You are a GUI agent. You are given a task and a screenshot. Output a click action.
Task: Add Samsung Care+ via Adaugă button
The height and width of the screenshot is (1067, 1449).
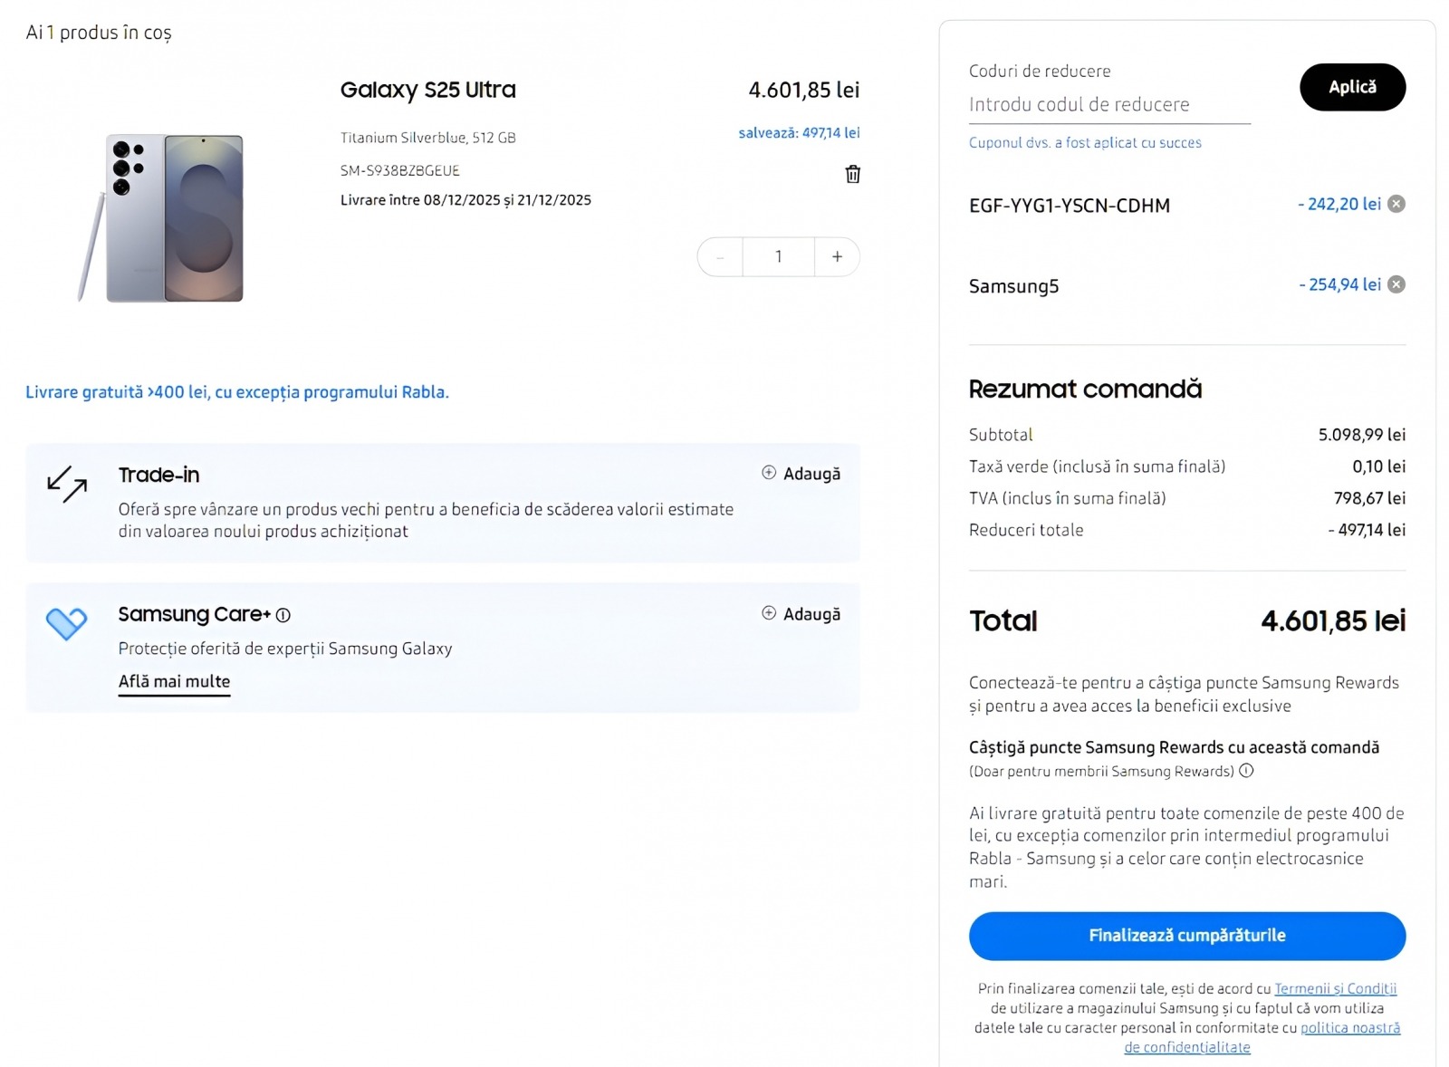[x=801, y=614]
